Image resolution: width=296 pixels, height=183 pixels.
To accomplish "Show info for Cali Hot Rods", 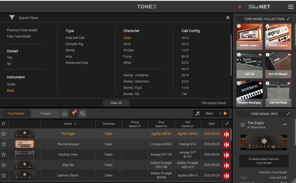I will pos(267,83).
